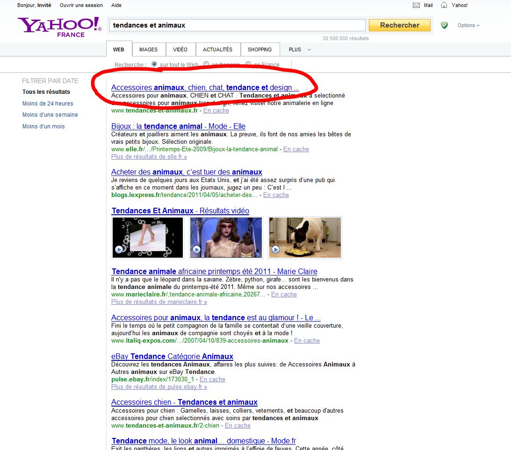Click the pulse.ebay.fr/index/173030_1 URL text

pyautogui.click(x=152, y=379)
